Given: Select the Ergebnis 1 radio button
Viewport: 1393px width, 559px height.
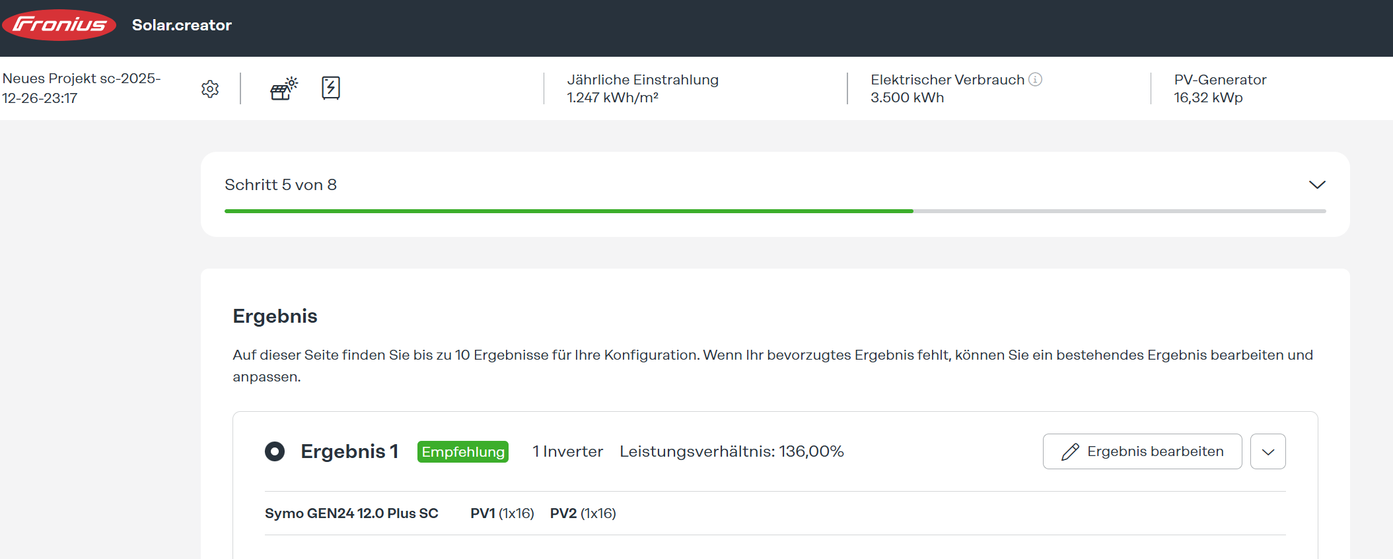Looking at the screenshot, I should 275,451.
